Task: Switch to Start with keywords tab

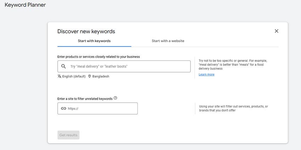Action: pos(94,41)
